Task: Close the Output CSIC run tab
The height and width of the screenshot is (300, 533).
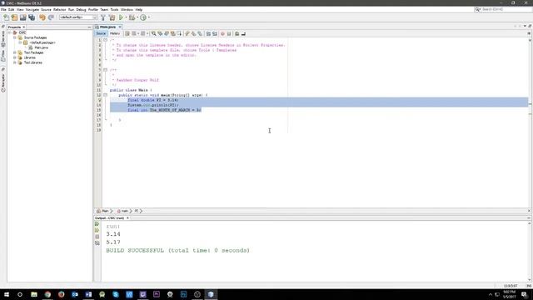Action: [x=127, y=218]
